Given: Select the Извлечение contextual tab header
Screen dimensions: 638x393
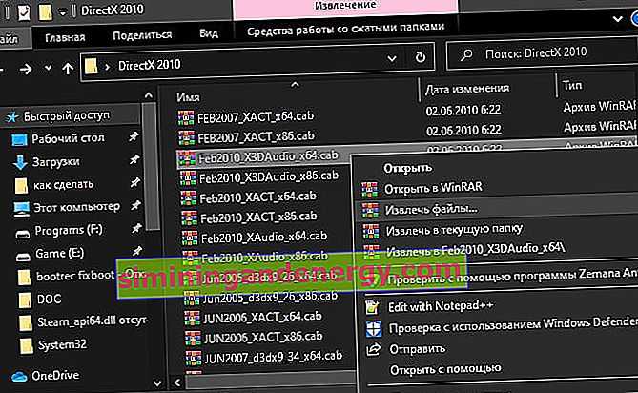Looking at the screenshot, I should click(345, 7).
